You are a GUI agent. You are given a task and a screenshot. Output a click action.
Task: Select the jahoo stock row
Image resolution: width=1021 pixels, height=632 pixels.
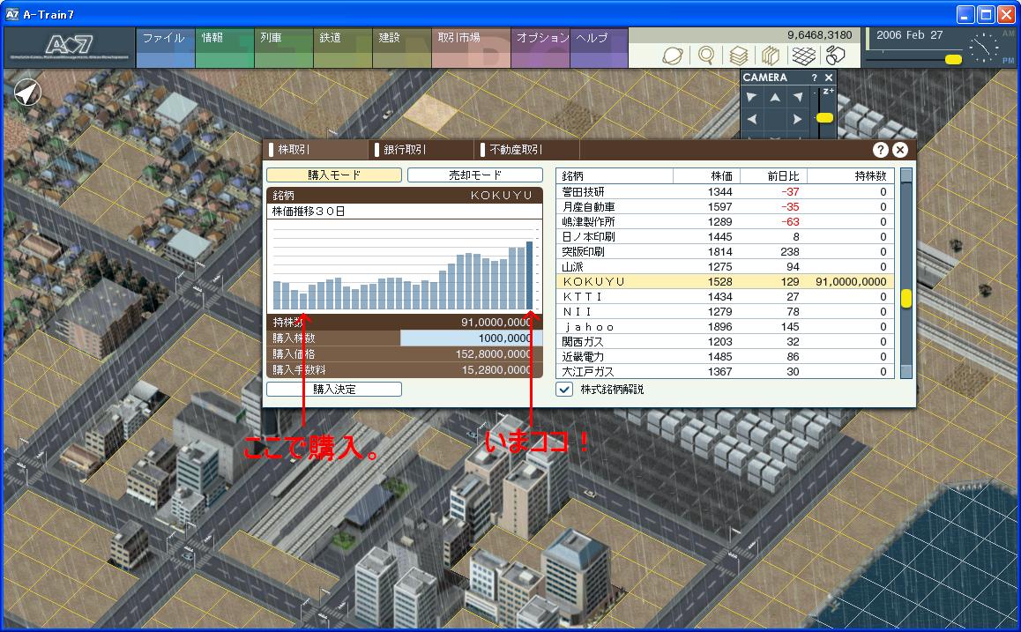(x=726, y=327)
